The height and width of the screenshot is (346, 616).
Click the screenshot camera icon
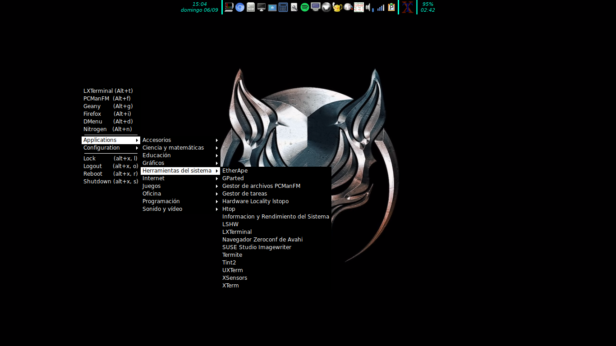[x=272, y=8]
